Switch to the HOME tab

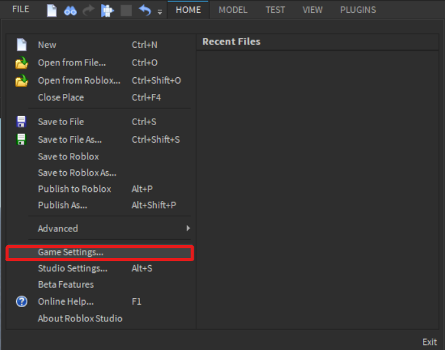pyautogui.click(x=188, y=10)
